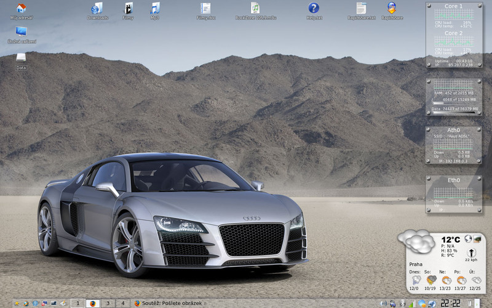
Task: Click the wind direction arrow in weather widget
Action: pos(471,253)
